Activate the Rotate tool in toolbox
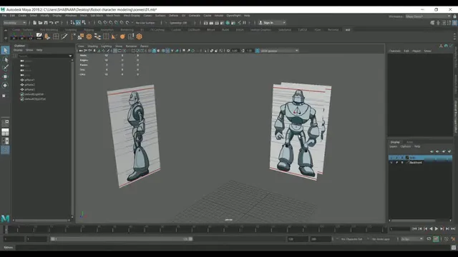This screenshot has width=458, height=257. pos(5,86)
